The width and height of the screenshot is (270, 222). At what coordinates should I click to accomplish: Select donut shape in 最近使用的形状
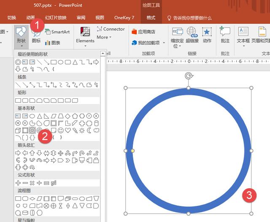(18, 62)
